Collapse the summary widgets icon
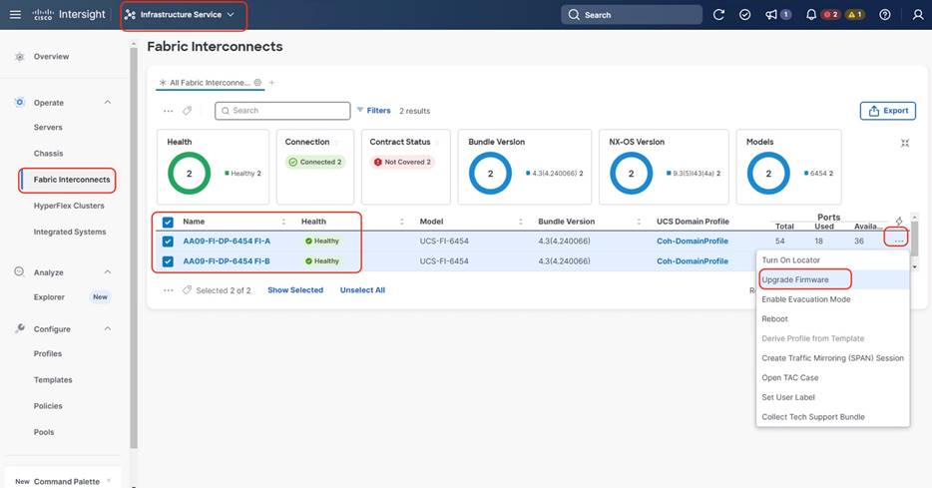 tap(905, 144)
